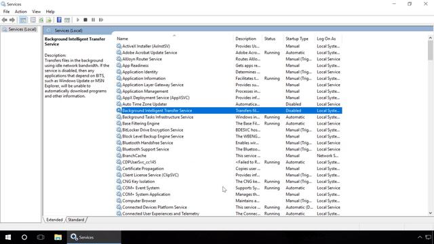
Task: Click gear icon beside Background Tasks Infrastructure
Action: coord(119,117)
